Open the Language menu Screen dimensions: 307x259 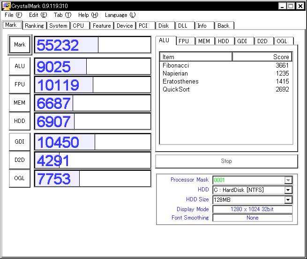pos(120,15)
